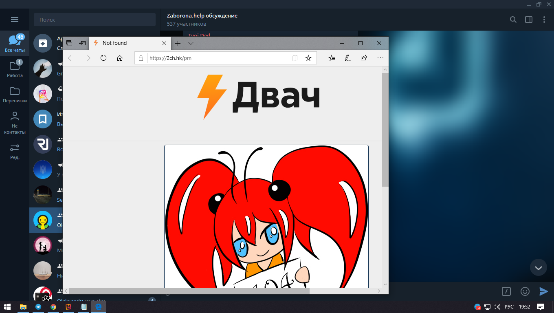
Task: Open Windows Start menu
Action: click(7, 307)
